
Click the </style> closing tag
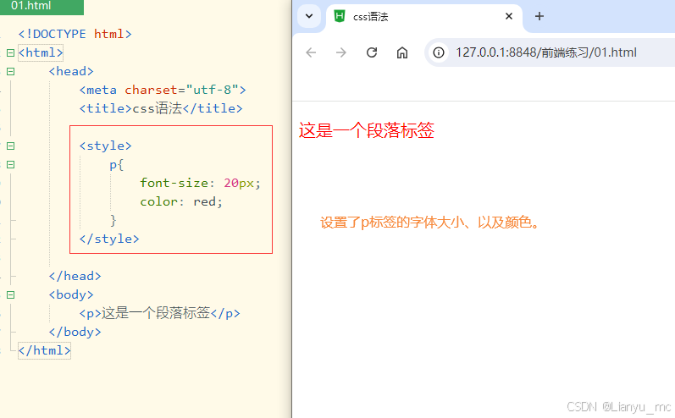[x=109, y=239]
